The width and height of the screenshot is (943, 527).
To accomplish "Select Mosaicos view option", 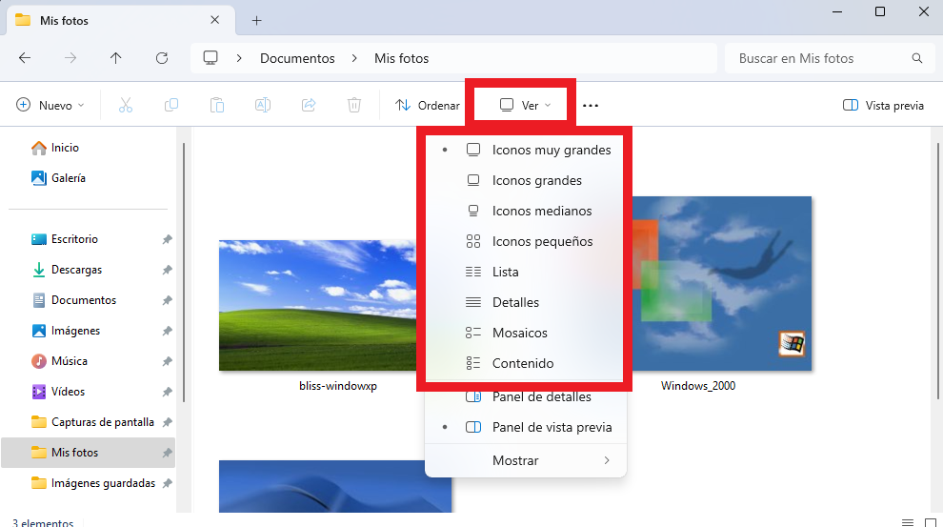I will coord(525,333).
